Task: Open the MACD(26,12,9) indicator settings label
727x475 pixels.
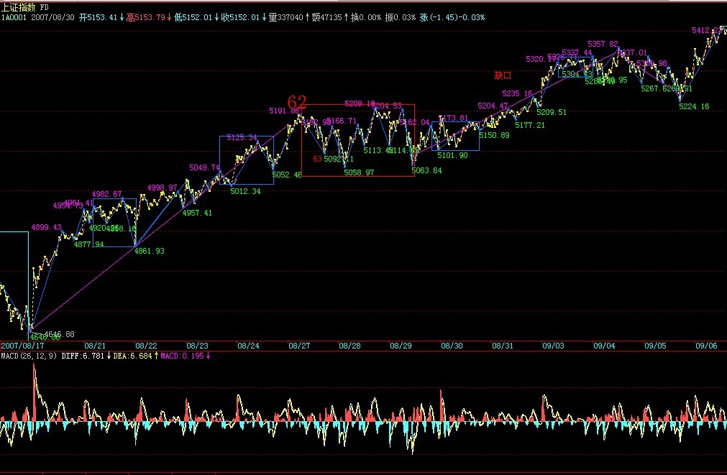Action: click(x=29, y=356)
